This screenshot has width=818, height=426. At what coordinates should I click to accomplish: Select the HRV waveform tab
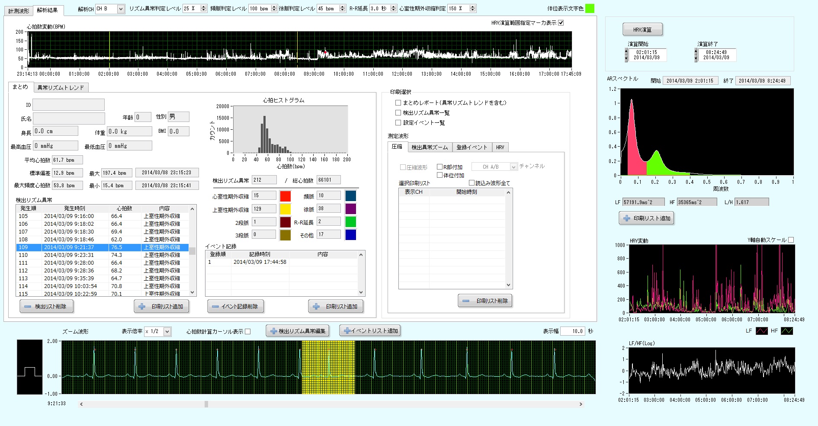pyautogui.click(x=500, y=147)
